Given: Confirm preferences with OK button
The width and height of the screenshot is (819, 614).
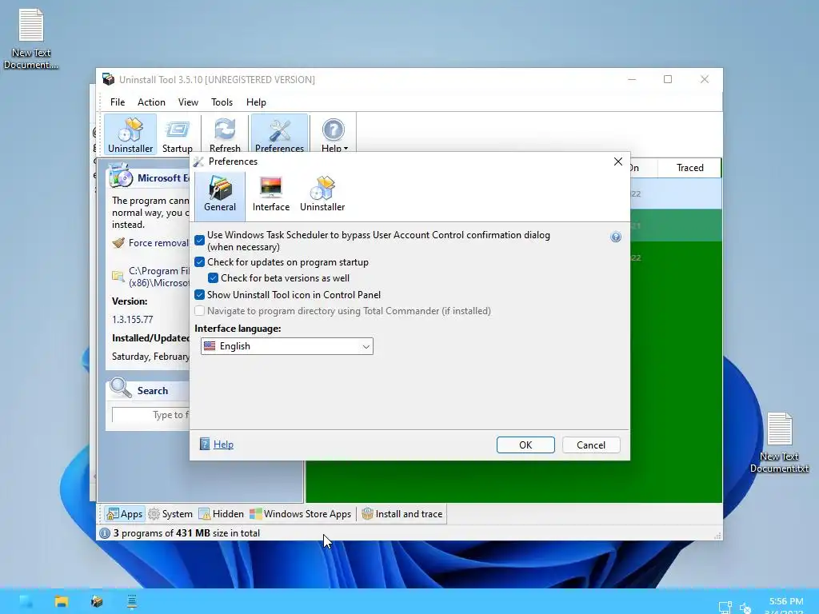Looking at the screenshot, I should click(x=525, y=445).
